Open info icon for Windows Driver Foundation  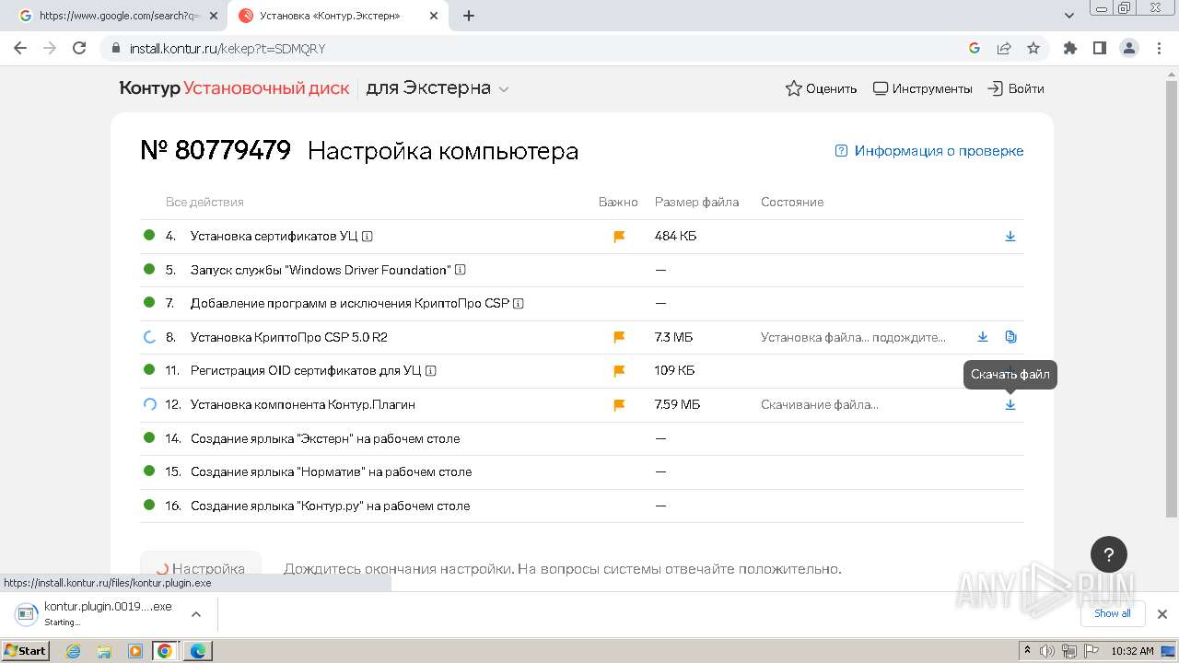coord(461,270)
